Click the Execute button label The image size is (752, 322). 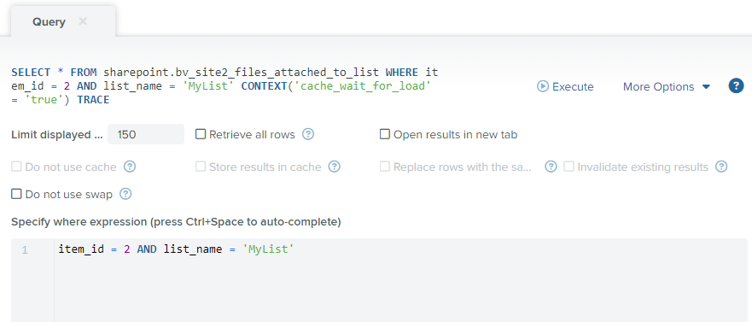[x=573, y=87]
